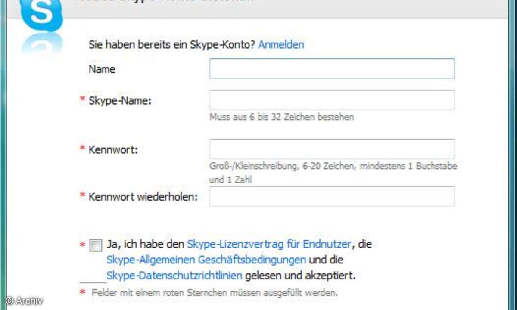
Task: Open the Skype-Datenschutzrichtlinien link
Action: pyautogui.click(x=174, y=275)
